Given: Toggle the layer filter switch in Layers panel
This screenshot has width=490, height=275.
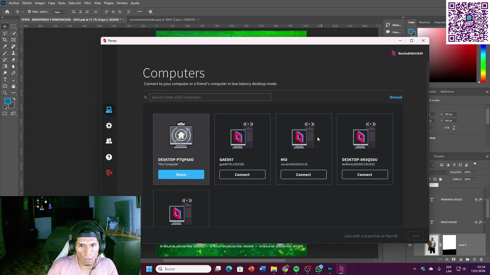Looking at the screenshot, I should [475, 164].
